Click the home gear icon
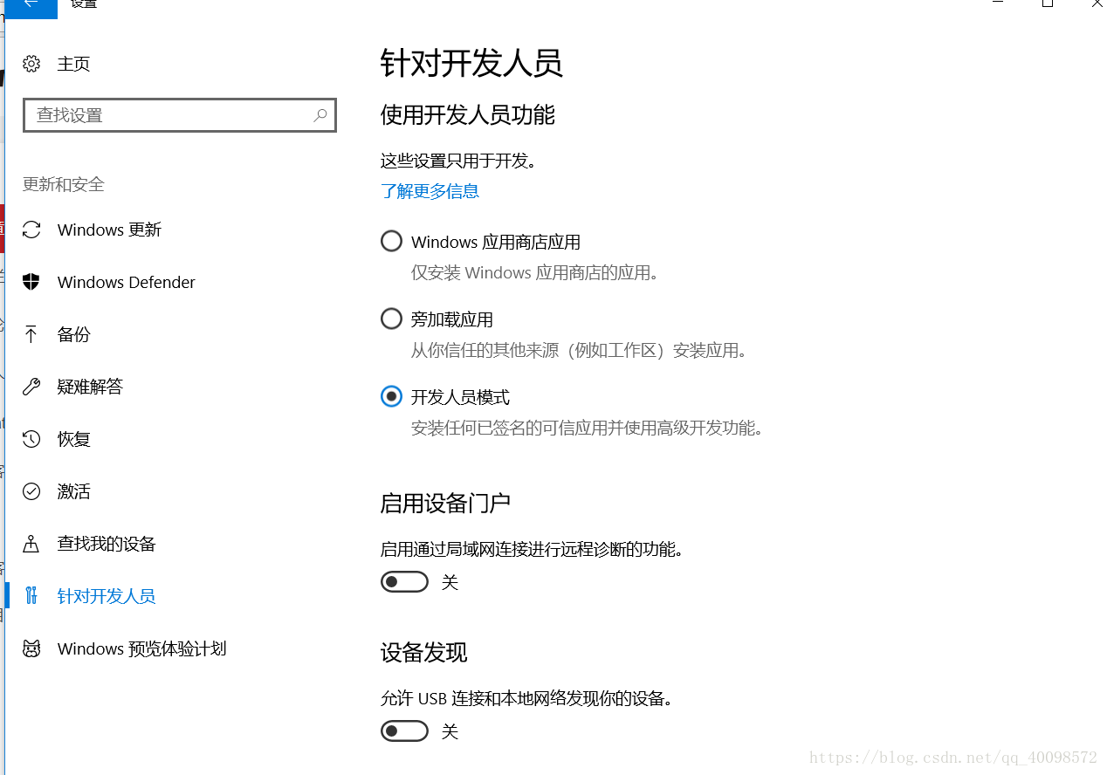Viewport: 1107px width, 775px height. (31, 64)
